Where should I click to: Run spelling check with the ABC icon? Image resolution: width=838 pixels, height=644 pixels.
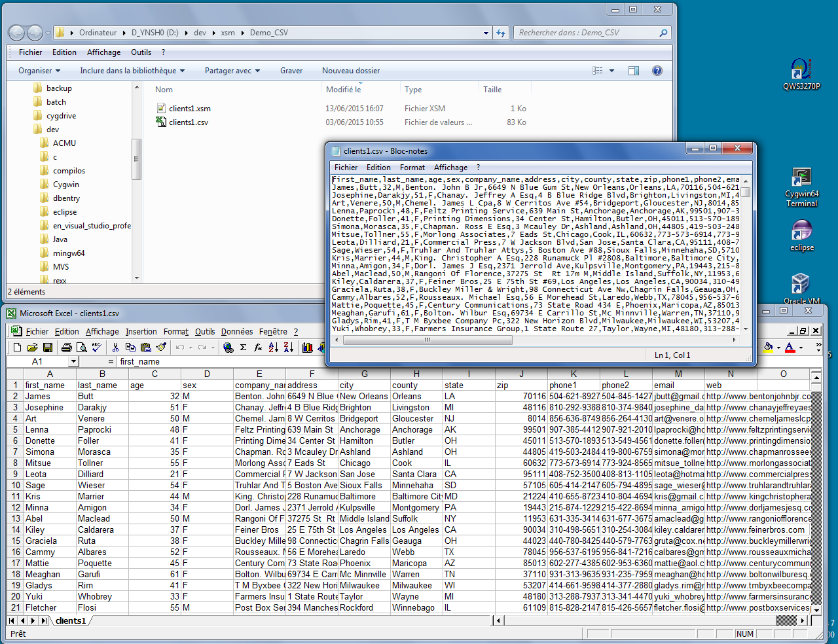[96, 348]
